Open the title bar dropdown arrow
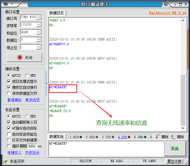This screenshot has width=190, height=166. [x=12, y=4]
